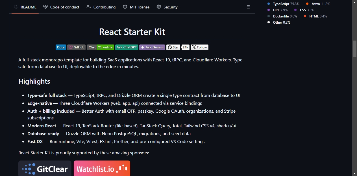Click the people icon beside Contributing
The height and width of the screenshot is (176, 357).
click(x=89, y=7)
